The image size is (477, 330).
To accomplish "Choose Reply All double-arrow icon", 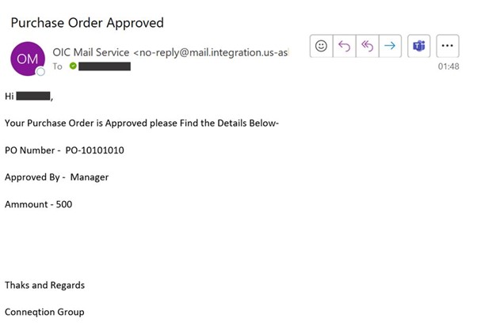I will point(367,46).
